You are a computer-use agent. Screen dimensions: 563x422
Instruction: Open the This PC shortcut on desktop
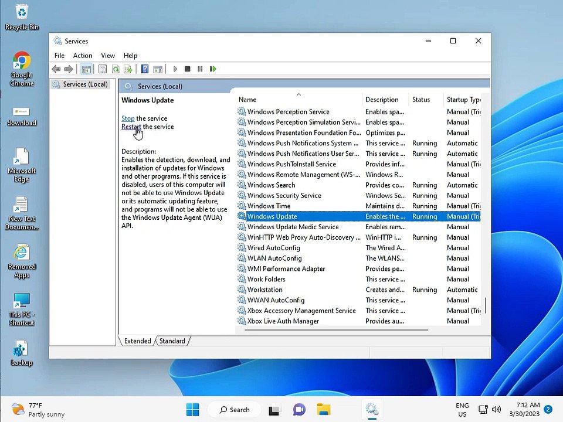(22, 309)
